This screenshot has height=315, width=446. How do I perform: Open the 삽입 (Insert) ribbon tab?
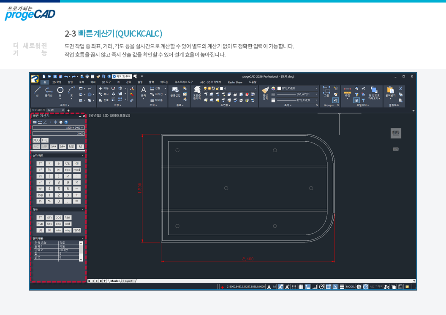click(70, 82)
